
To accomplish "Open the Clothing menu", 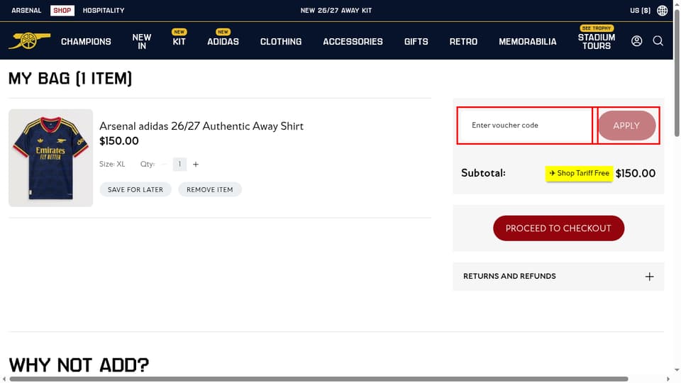I will click(281, 42).
